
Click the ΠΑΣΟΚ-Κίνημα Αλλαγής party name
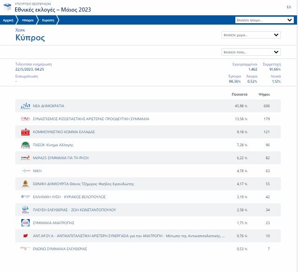53,145
